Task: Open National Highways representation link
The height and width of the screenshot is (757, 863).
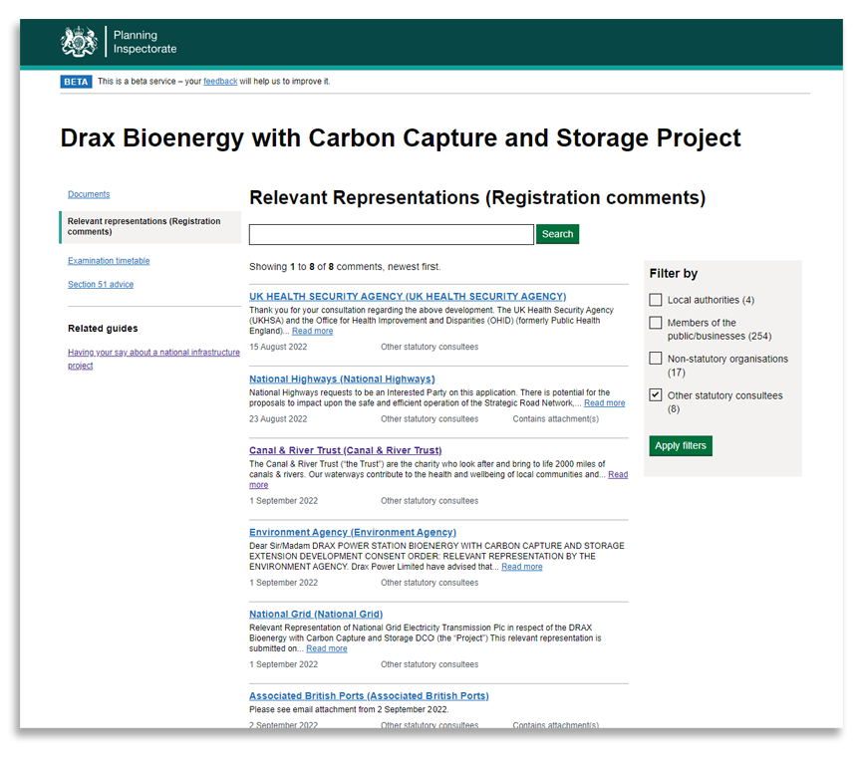Action: pos(342,379)
